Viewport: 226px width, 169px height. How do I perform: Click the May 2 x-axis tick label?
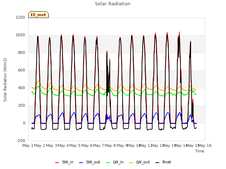pos(40,146)
